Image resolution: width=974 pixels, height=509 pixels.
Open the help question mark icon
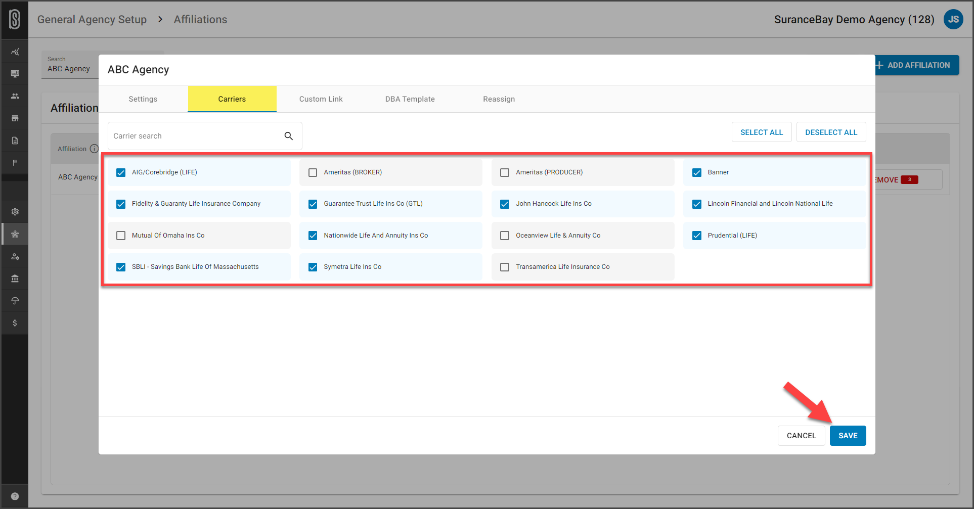(15, 496)
